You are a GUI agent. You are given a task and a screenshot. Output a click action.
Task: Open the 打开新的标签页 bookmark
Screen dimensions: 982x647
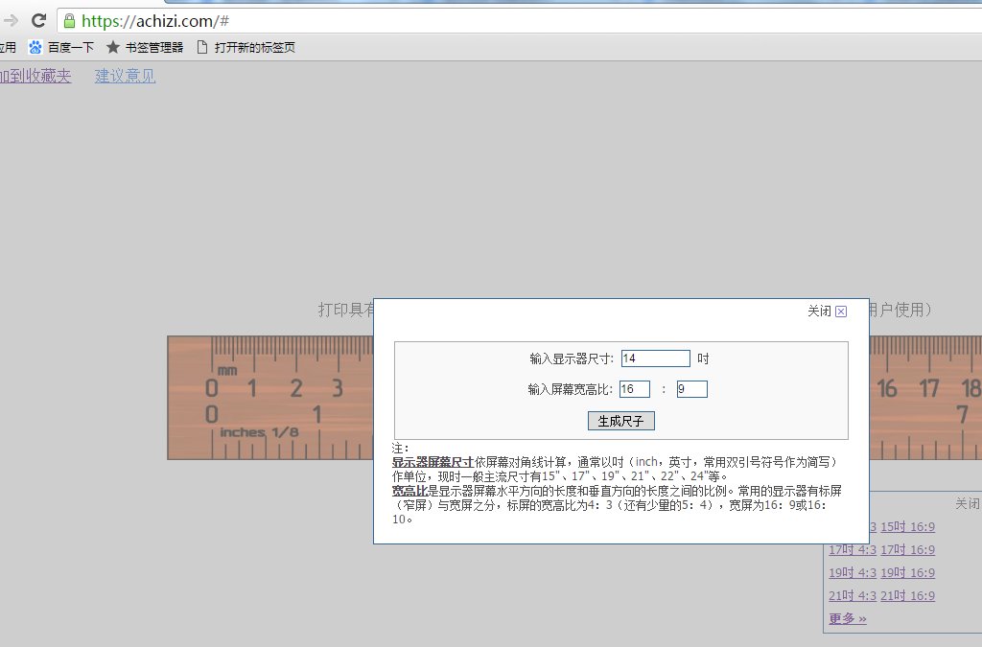point(245,47)
